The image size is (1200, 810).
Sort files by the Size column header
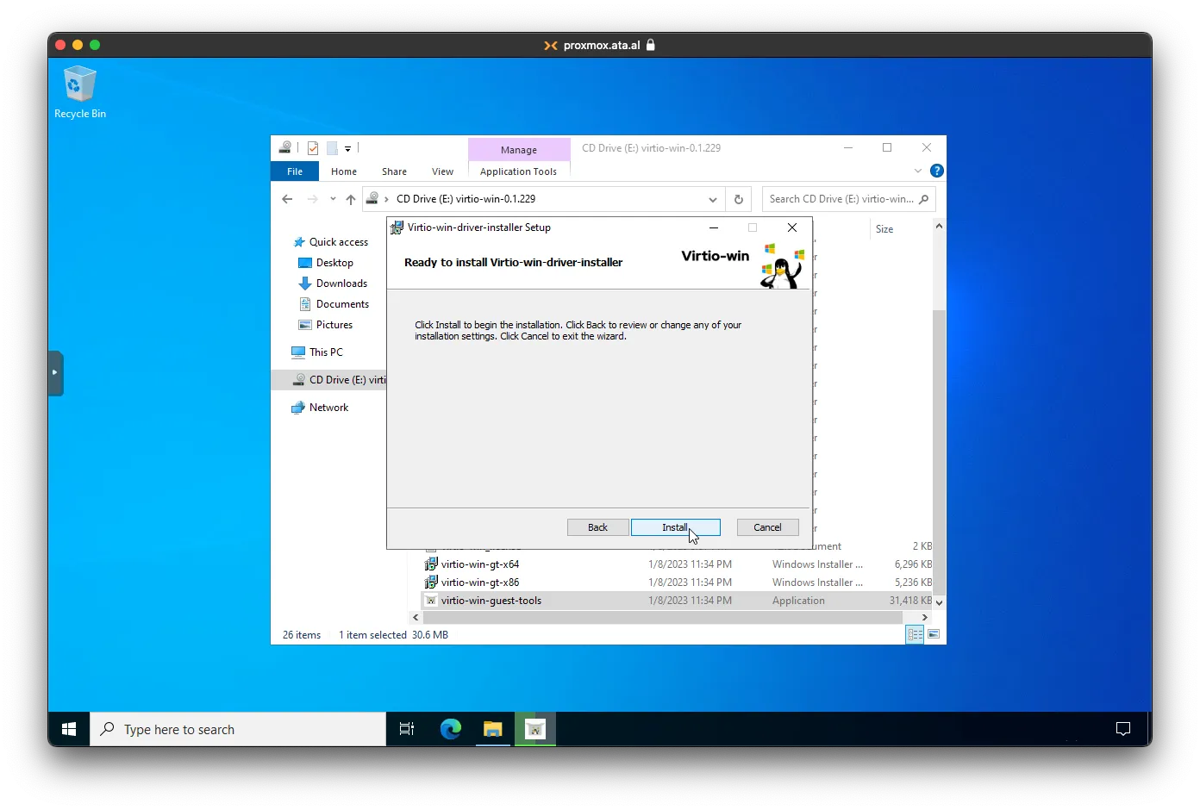pyautogui.click(x=884, y=229)
